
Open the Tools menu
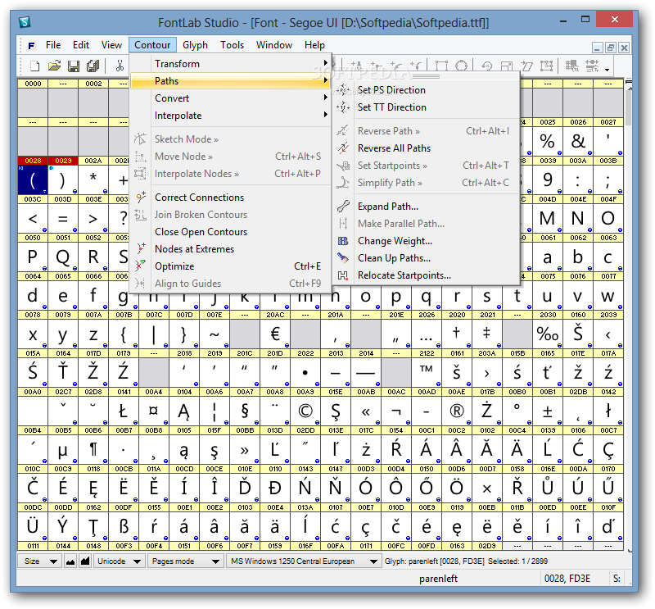click(232, 45)
